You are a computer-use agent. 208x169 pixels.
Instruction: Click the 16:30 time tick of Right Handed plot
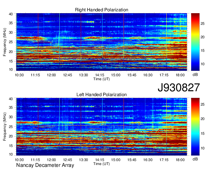pos(148,75)
